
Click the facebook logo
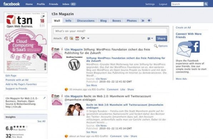[11, 4]
